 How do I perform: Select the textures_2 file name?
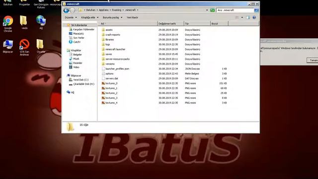[x=111, y=93]
